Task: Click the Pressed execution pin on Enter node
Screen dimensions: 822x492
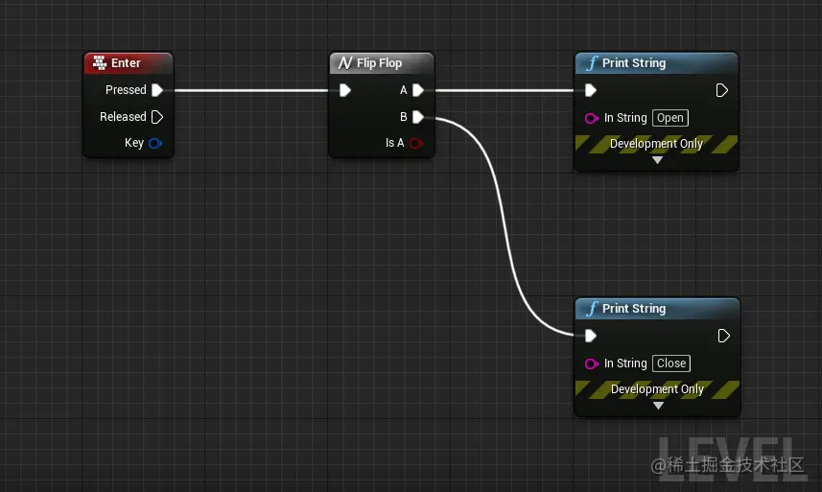Action: (156, 90)
